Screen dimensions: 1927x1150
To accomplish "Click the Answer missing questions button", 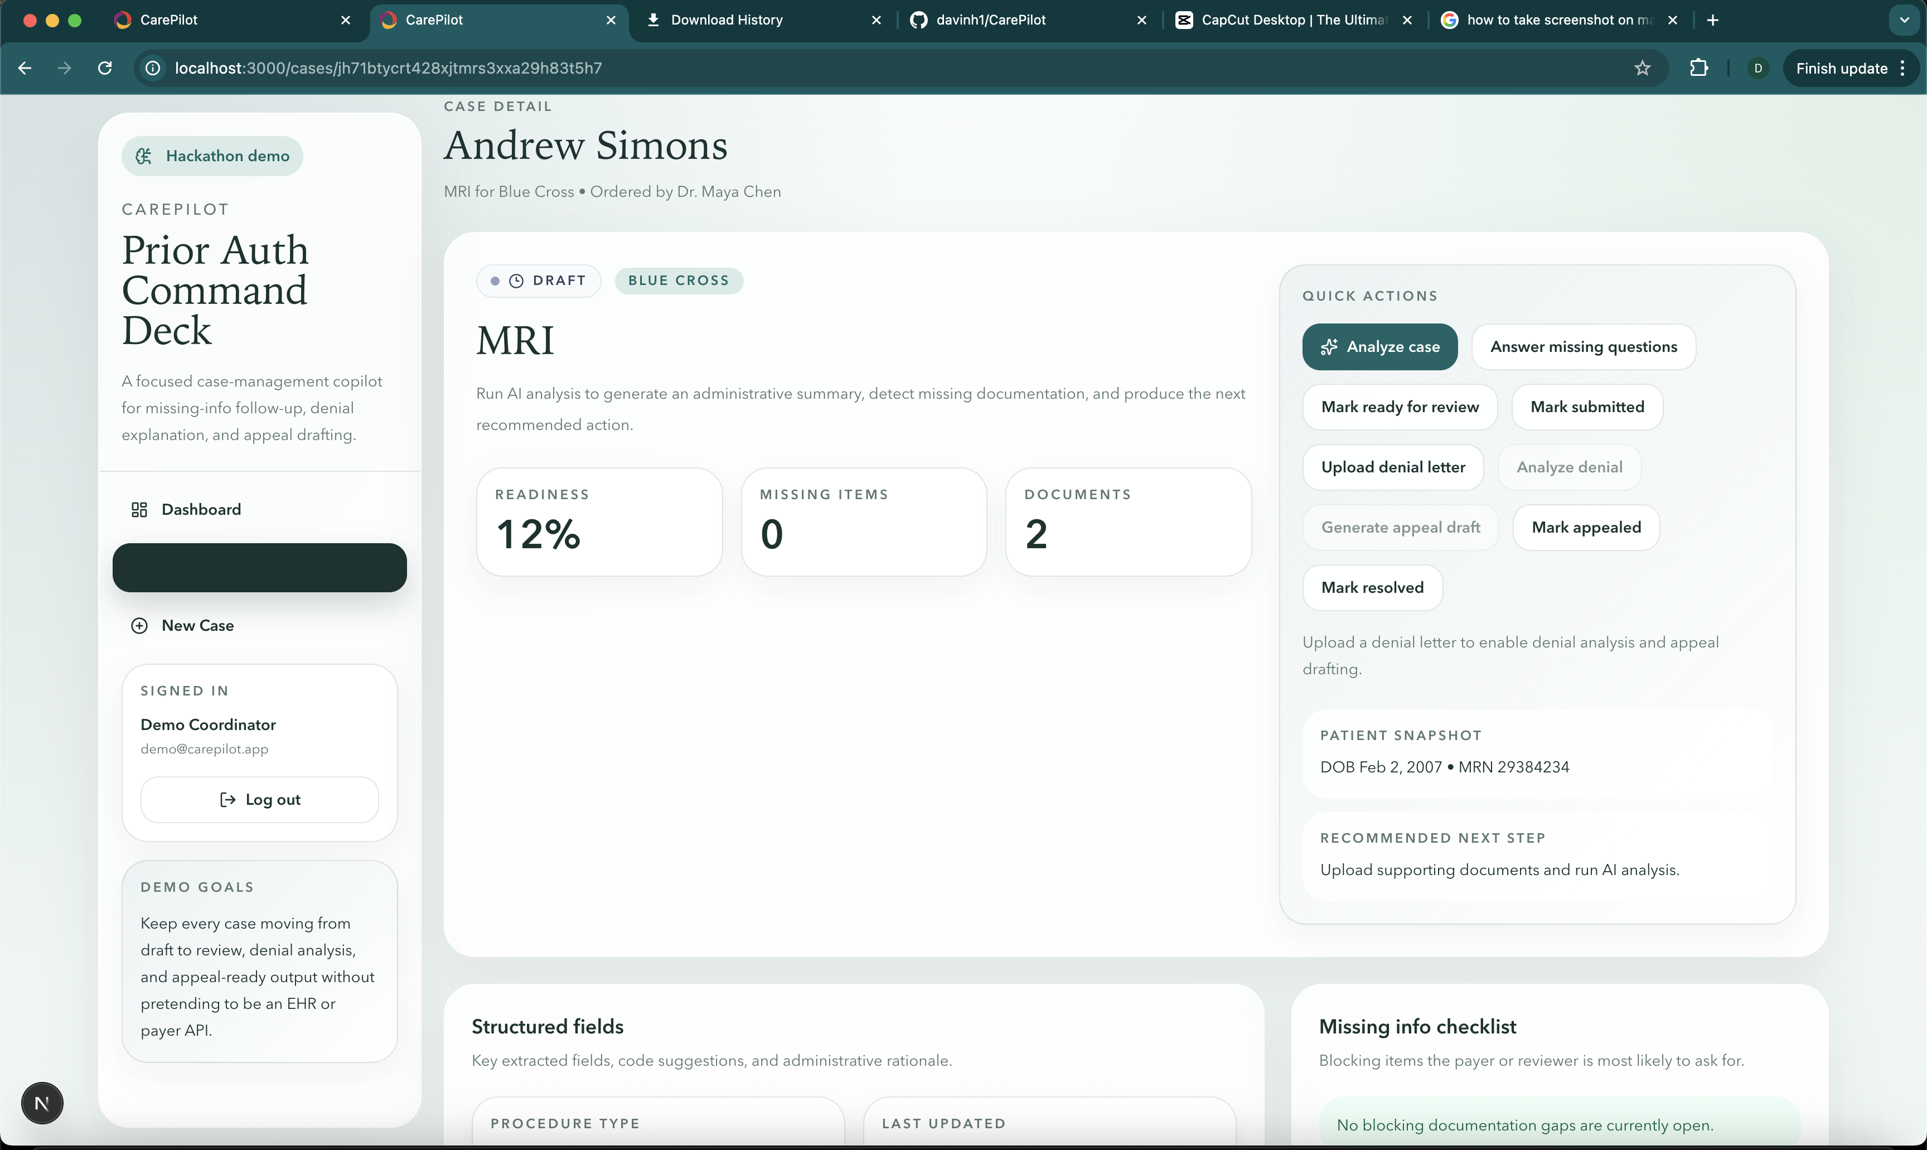I will pyautogui.click(x=1583, y=346).
